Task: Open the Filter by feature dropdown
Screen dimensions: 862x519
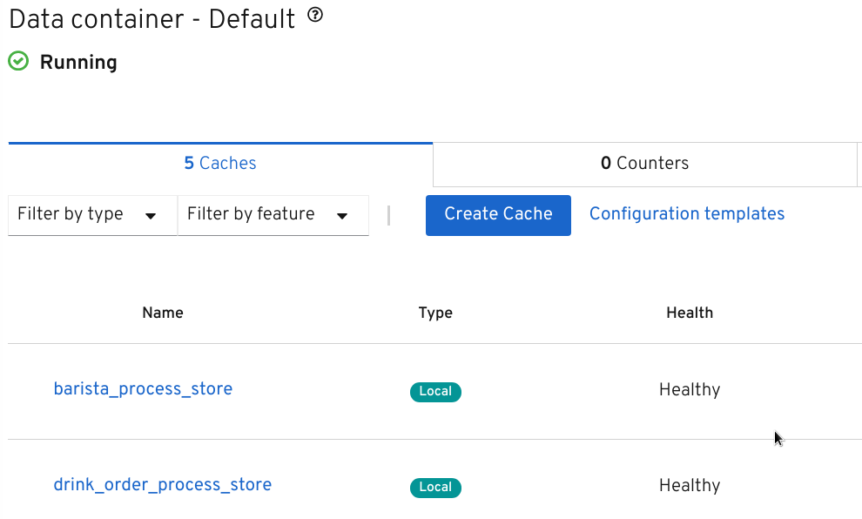Action: 273,215
